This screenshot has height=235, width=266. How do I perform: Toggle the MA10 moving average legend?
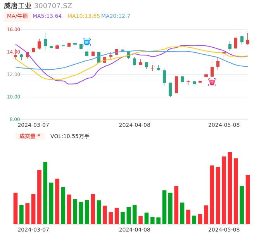84,16
